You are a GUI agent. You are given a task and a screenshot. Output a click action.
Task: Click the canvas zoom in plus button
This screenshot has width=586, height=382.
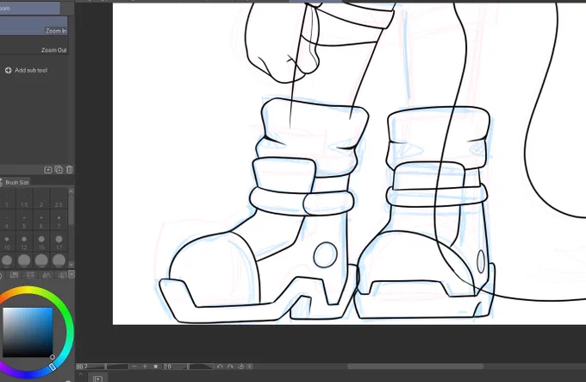click(145, 366)
